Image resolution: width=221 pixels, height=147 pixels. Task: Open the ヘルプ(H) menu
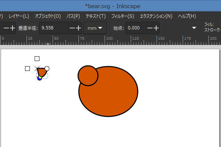pos(187,16)
